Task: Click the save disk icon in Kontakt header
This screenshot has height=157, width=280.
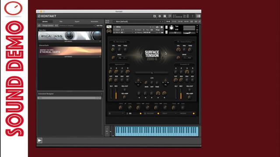Action: (x=154, y=16)
